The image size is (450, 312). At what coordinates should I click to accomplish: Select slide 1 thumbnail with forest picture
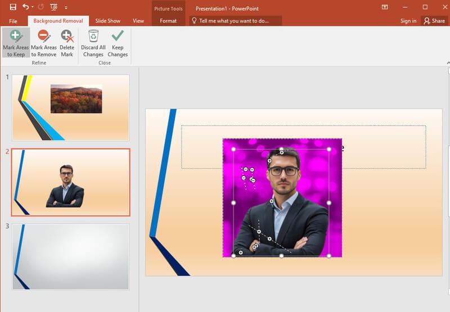71,107
